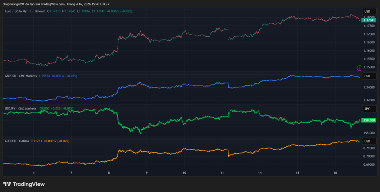Select the Euro / Đô la Mỹ symbol title

click(19, 11)
